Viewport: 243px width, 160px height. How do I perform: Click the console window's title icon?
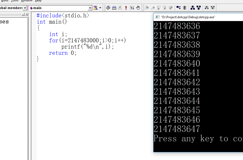point(157,17)
